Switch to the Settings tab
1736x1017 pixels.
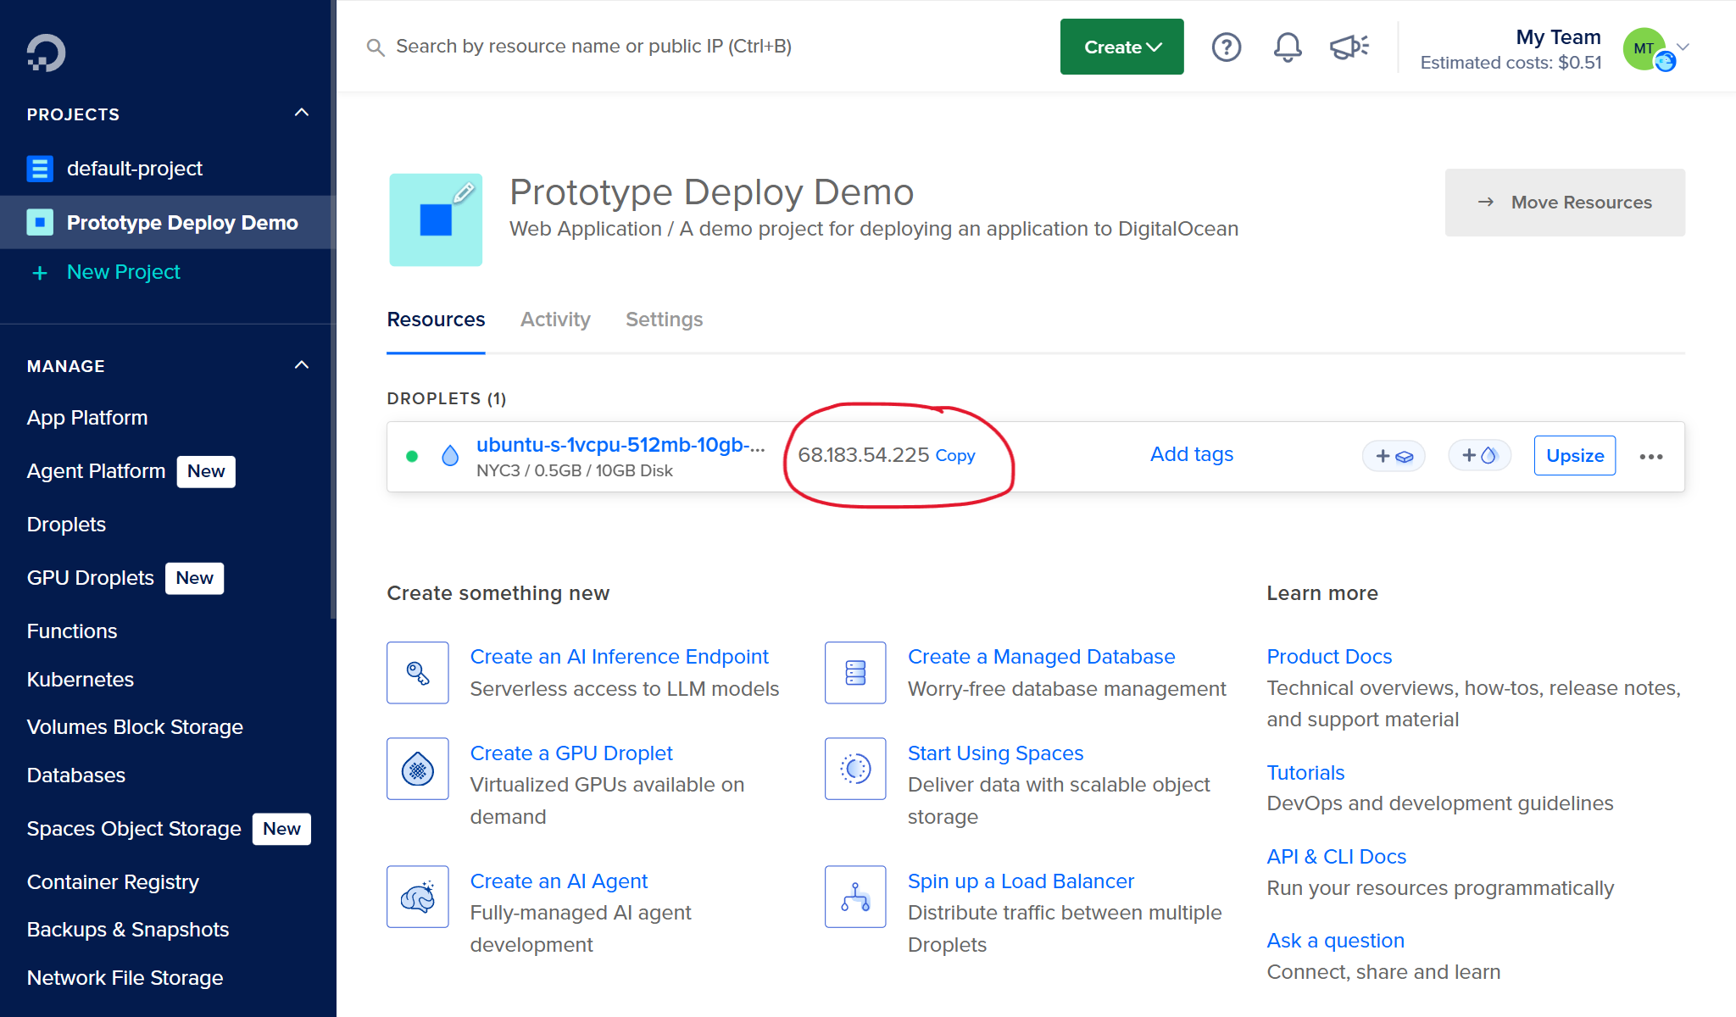664,320
